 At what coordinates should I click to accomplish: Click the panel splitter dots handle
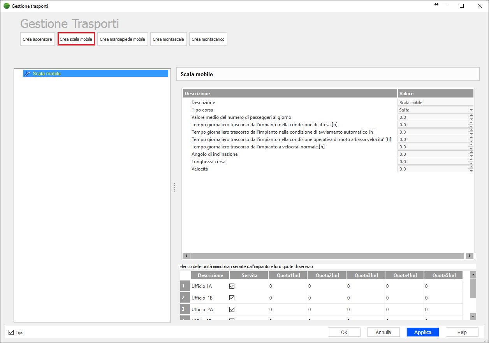[x=174, y=187]
